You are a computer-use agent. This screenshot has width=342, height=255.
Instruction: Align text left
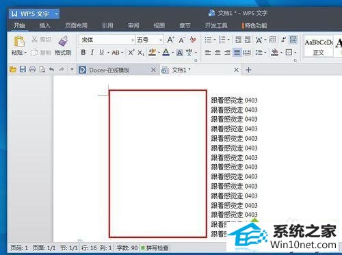click(x=208, y=53)
